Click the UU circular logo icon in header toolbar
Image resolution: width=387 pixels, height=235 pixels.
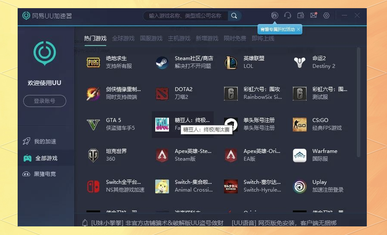coord(274,15)
